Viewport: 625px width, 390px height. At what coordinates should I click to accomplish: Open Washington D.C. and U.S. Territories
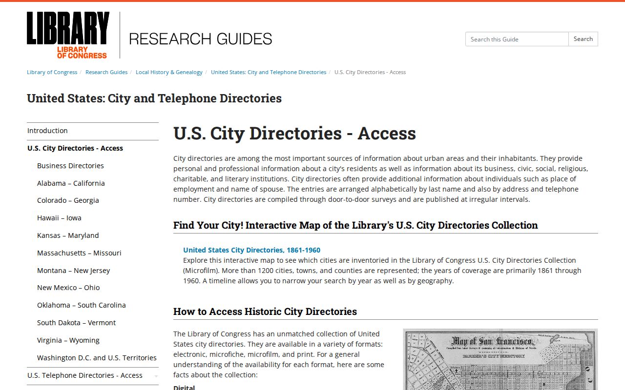tap(97, 358)
